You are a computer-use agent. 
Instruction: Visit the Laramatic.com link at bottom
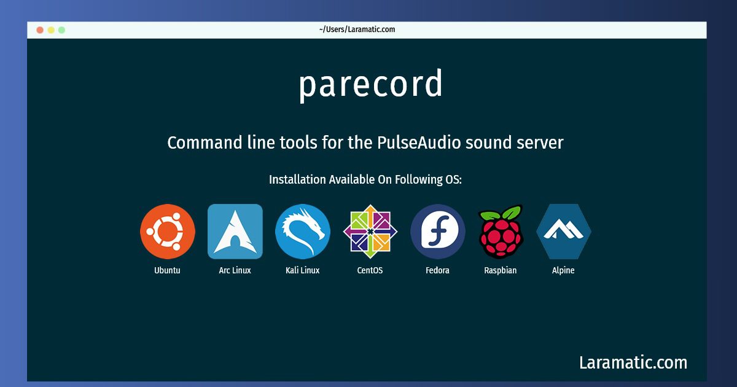click(633, 362)
